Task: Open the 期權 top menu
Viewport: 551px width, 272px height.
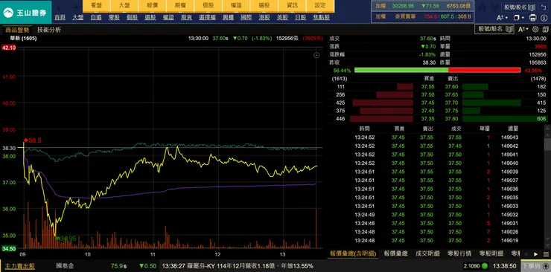Action: [180, 6]
